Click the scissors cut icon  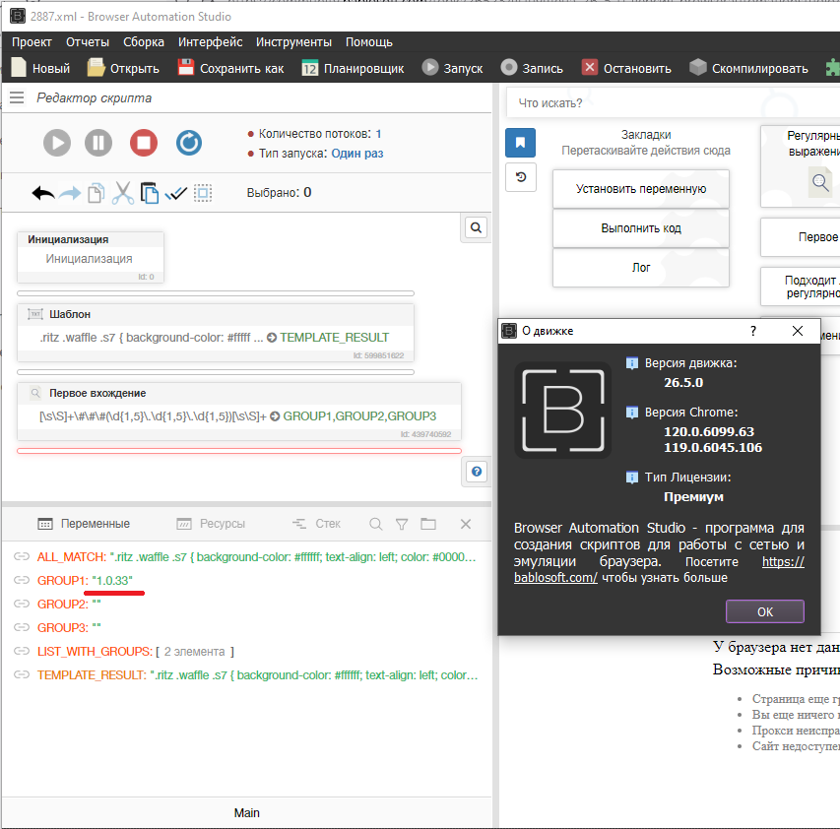tap(122, 193)
